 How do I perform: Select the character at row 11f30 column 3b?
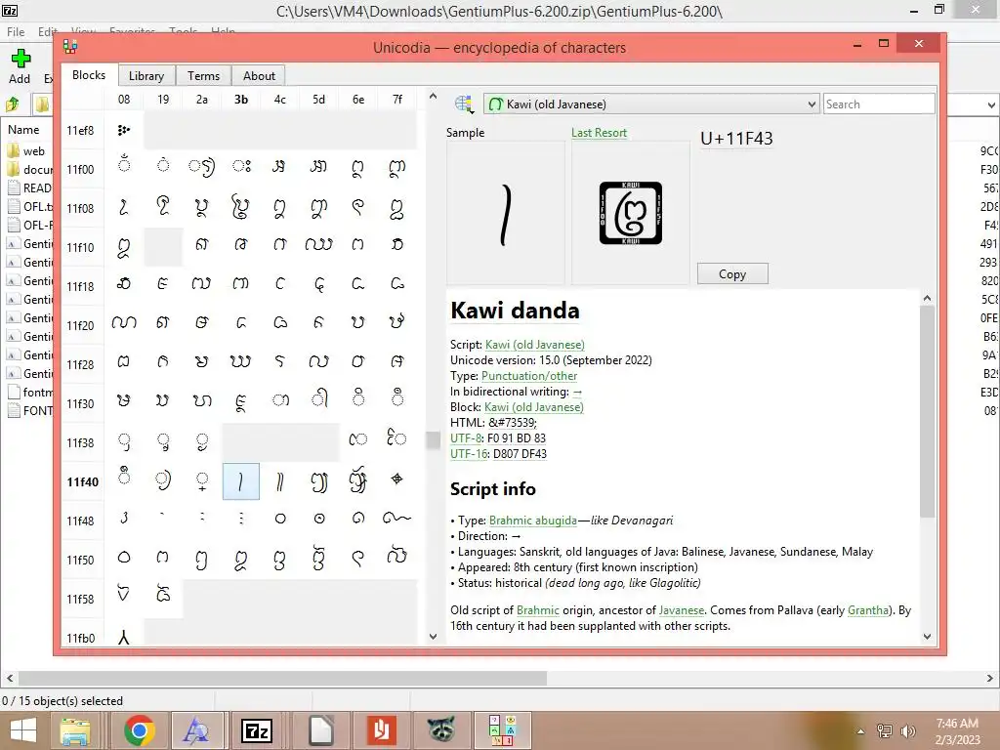coord(241,403)
